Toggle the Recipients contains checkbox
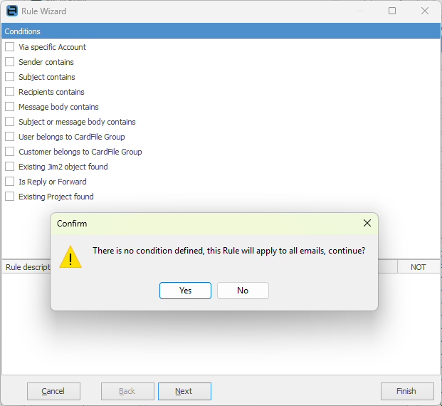The height and width of the screenshot is (406, 442). coord(9,92)
